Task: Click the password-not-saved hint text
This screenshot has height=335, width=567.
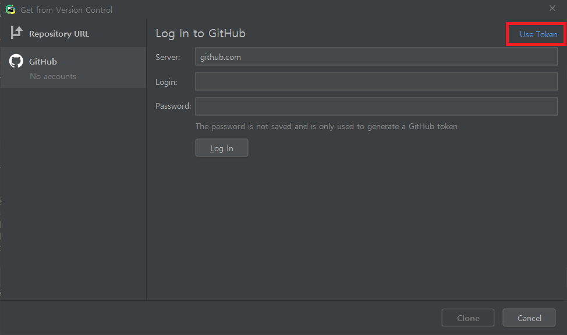Action: [x=326, y=126]
